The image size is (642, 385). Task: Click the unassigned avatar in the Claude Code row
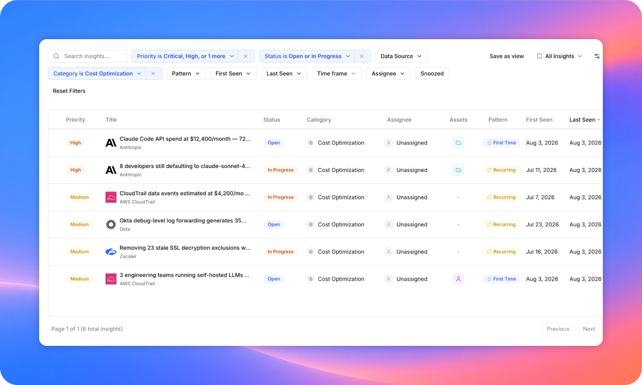388,143
